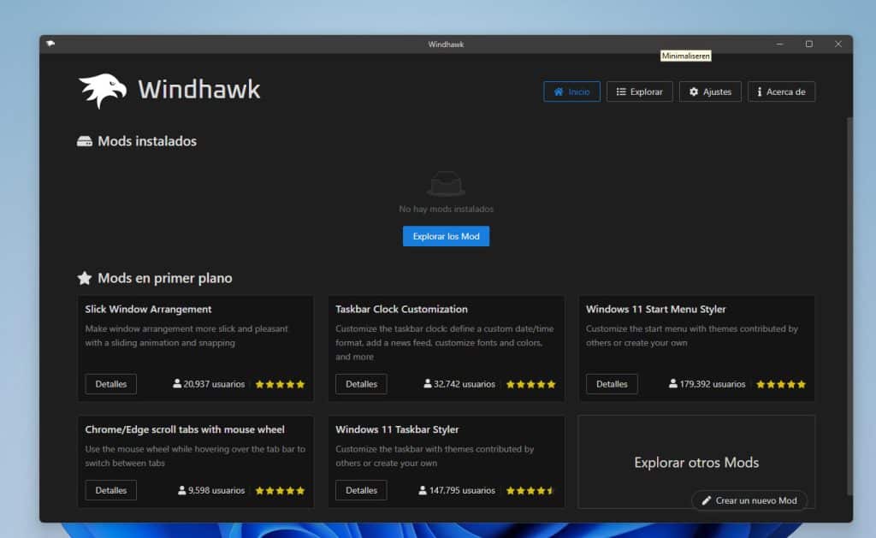The width and height of the screenshot is (876, 538).
Task: Click user icon beside 20,937 usuarios
Action: 177,384
